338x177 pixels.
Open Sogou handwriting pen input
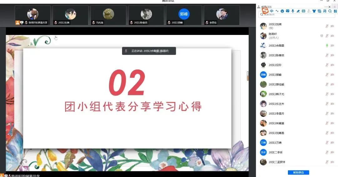pyautogui.click(x=298, y=11)
